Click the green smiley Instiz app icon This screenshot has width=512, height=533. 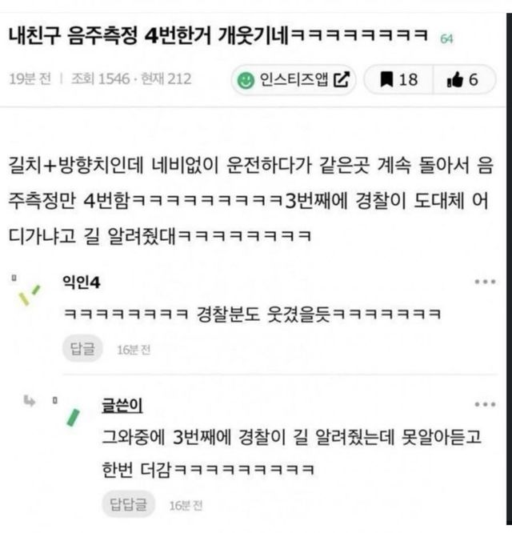tap(246, 81)
